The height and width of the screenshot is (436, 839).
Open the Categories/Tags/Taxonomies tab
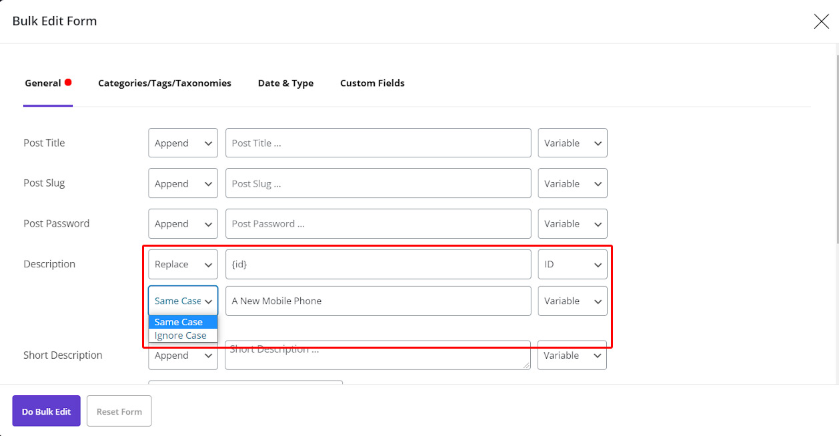click(165, 83)
